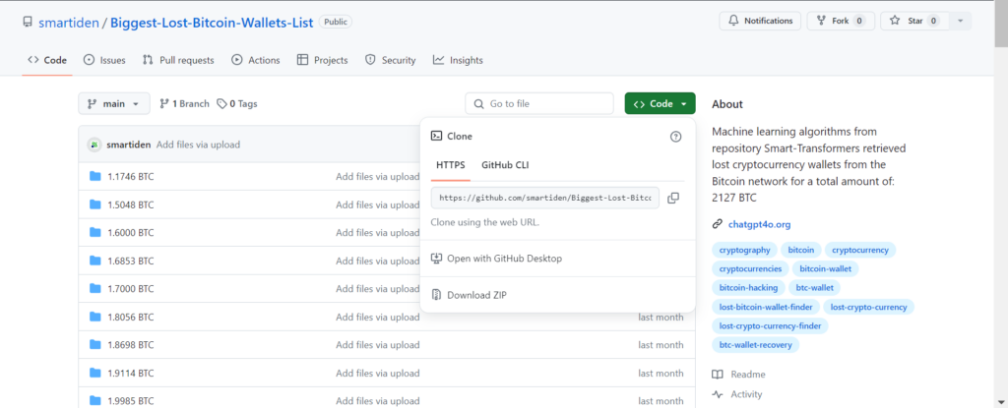Open the 1.9114 BTC folder
1008x408 pixels.
click(131, 373)
